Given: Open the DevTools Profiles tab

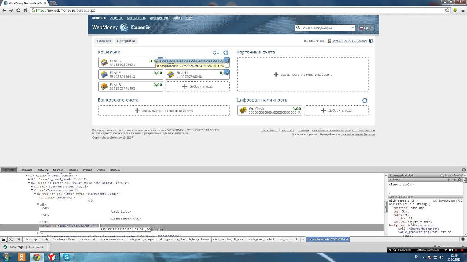Looking at the screenshot, I should pyautogui.click(x=88, y=170).
